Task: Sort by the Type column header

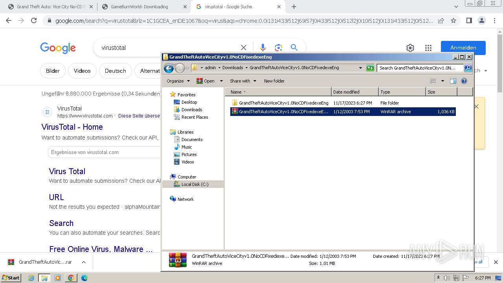Action: 402,92
